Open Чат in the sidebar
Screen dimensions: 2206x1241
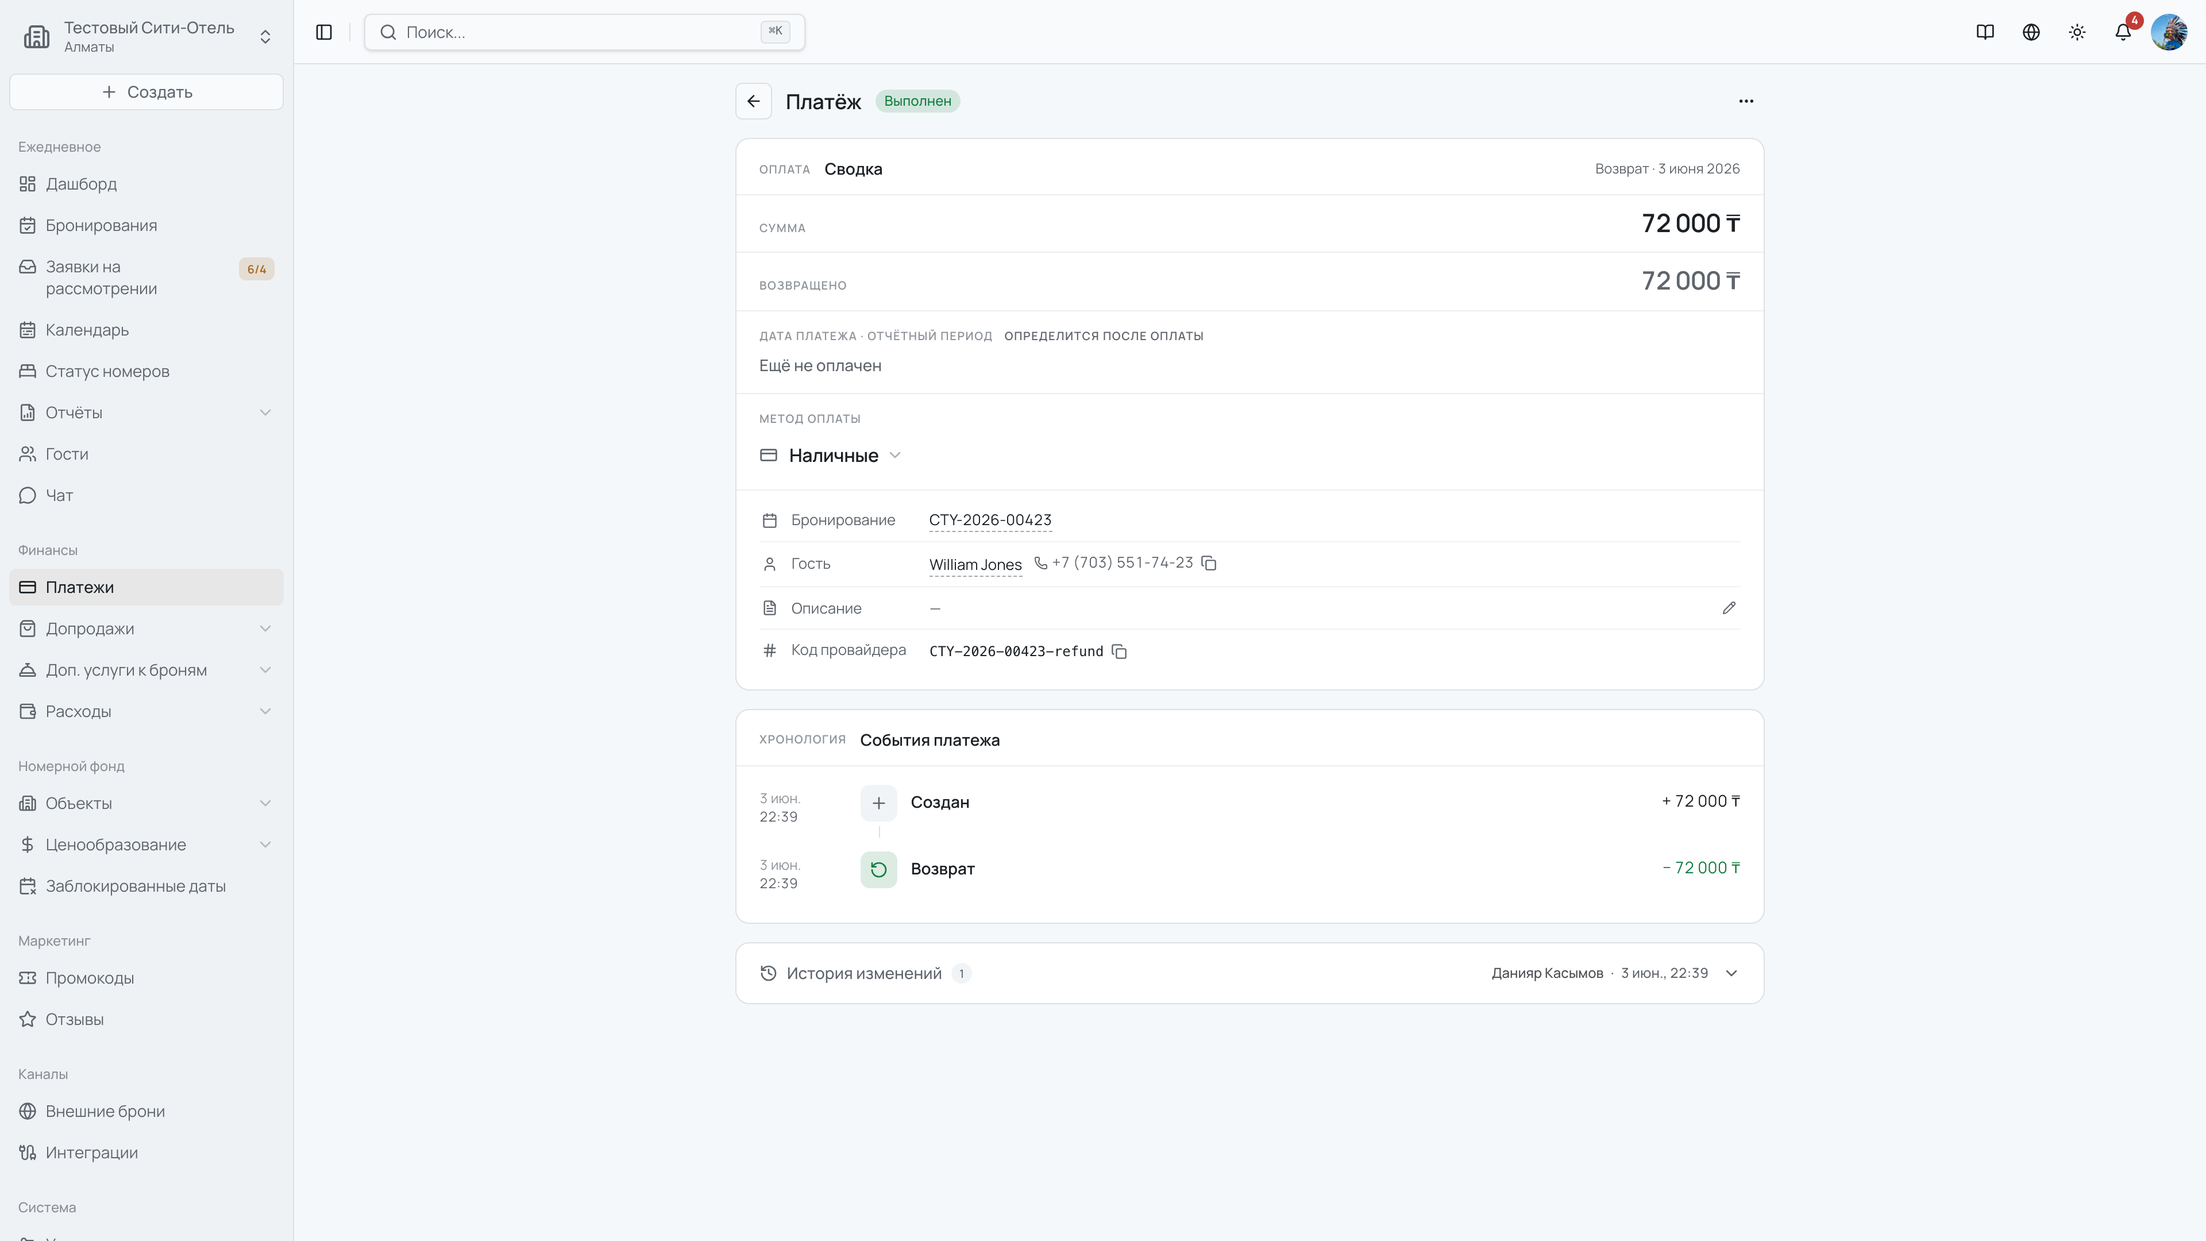146,495
